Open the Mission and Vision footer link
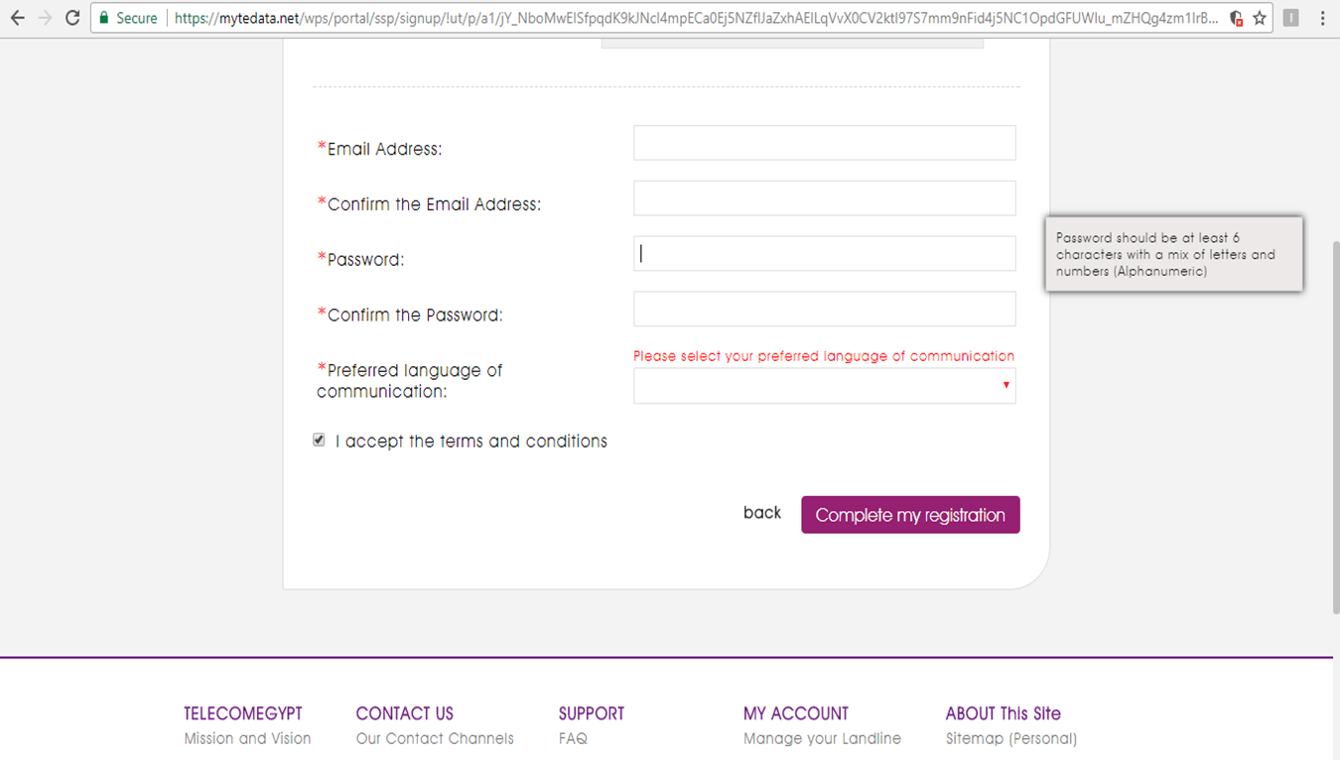Image resolution: width=1340 pixels, height=760 pixels. pyautogui.click(x=247, y=738)
